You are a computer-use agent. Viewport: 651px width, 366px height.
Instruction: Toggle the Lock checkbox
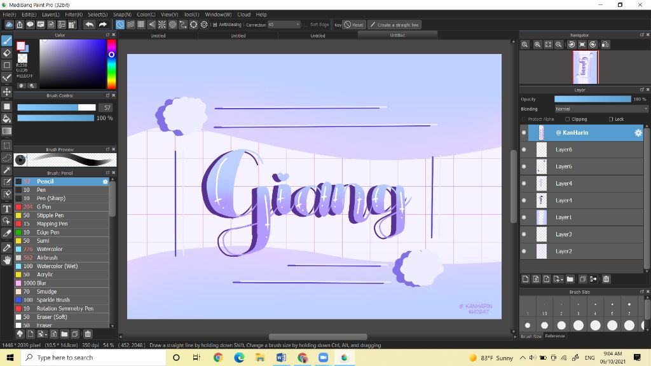611,119
